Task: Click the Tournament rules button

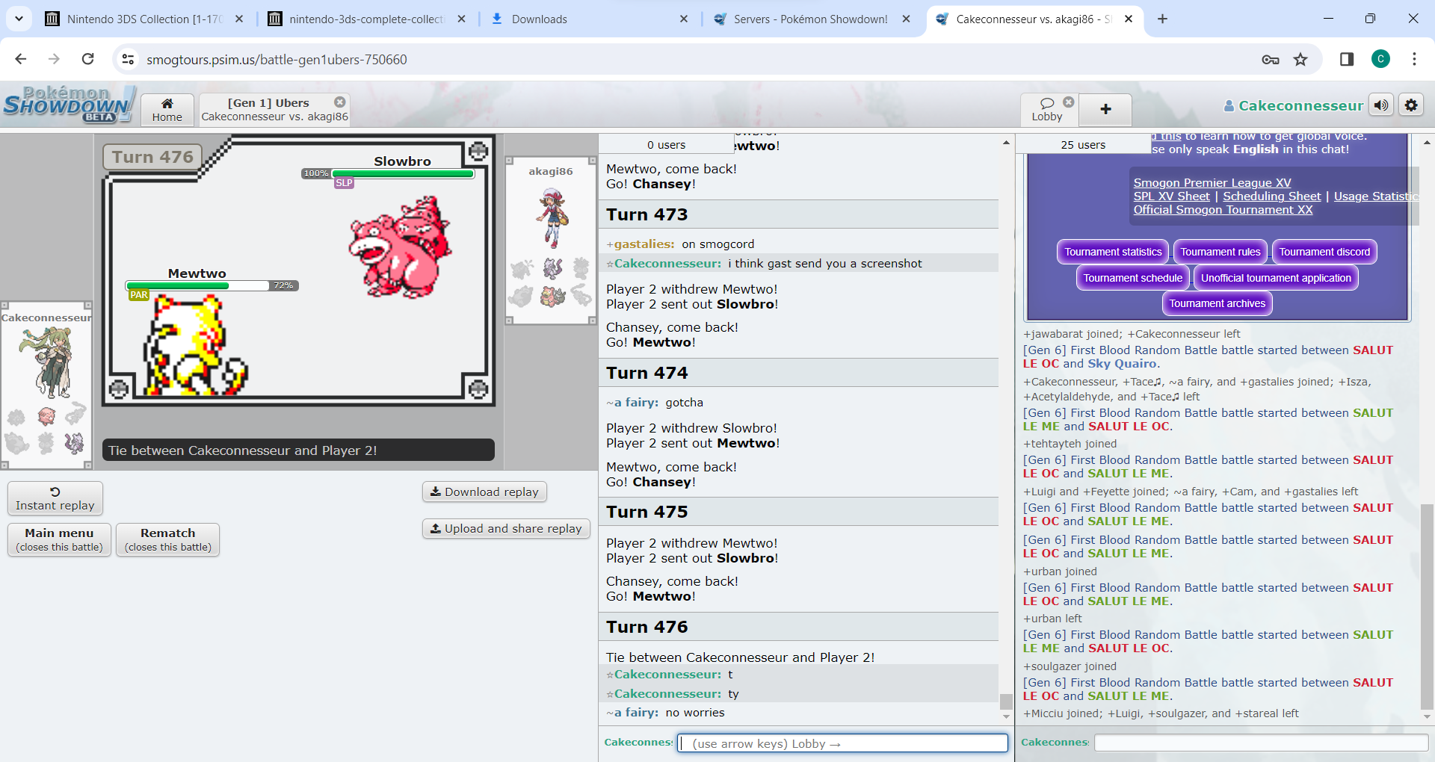Action: (x=1220, y=252)
